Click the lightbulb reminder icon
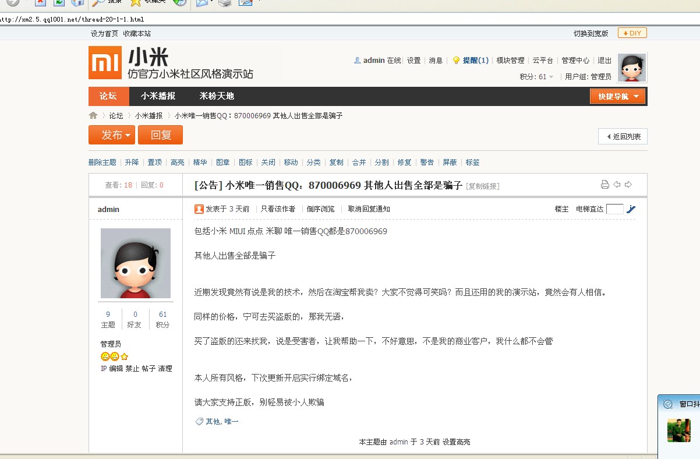 (x=456, y=61)
